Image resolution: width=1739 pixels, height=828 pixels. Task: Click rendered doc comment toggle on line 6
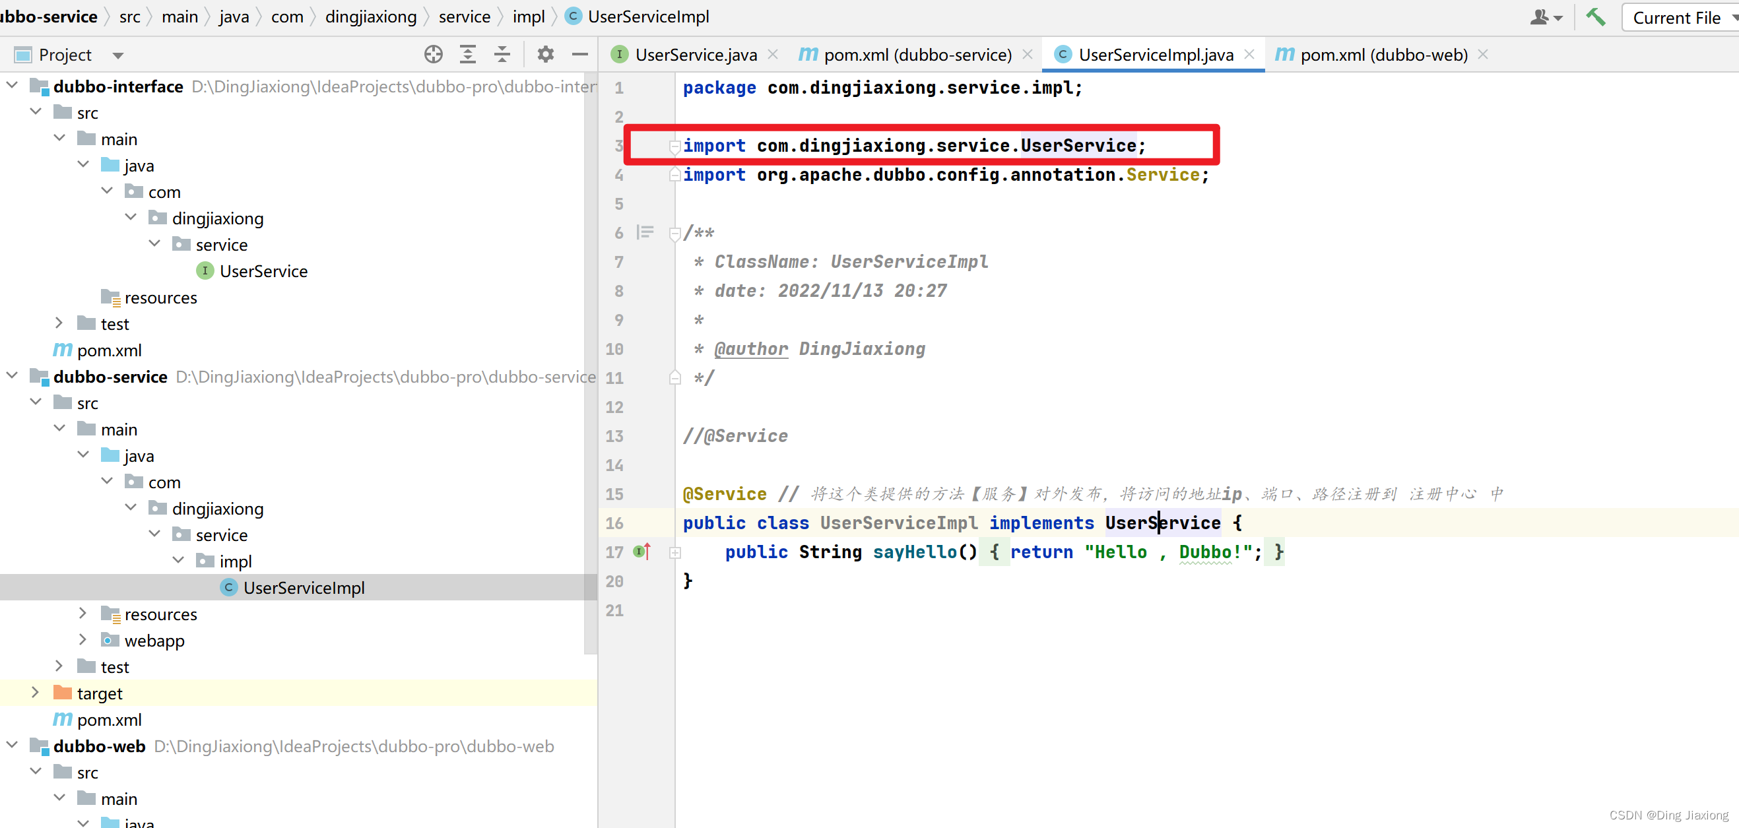[x=645, y=233]
